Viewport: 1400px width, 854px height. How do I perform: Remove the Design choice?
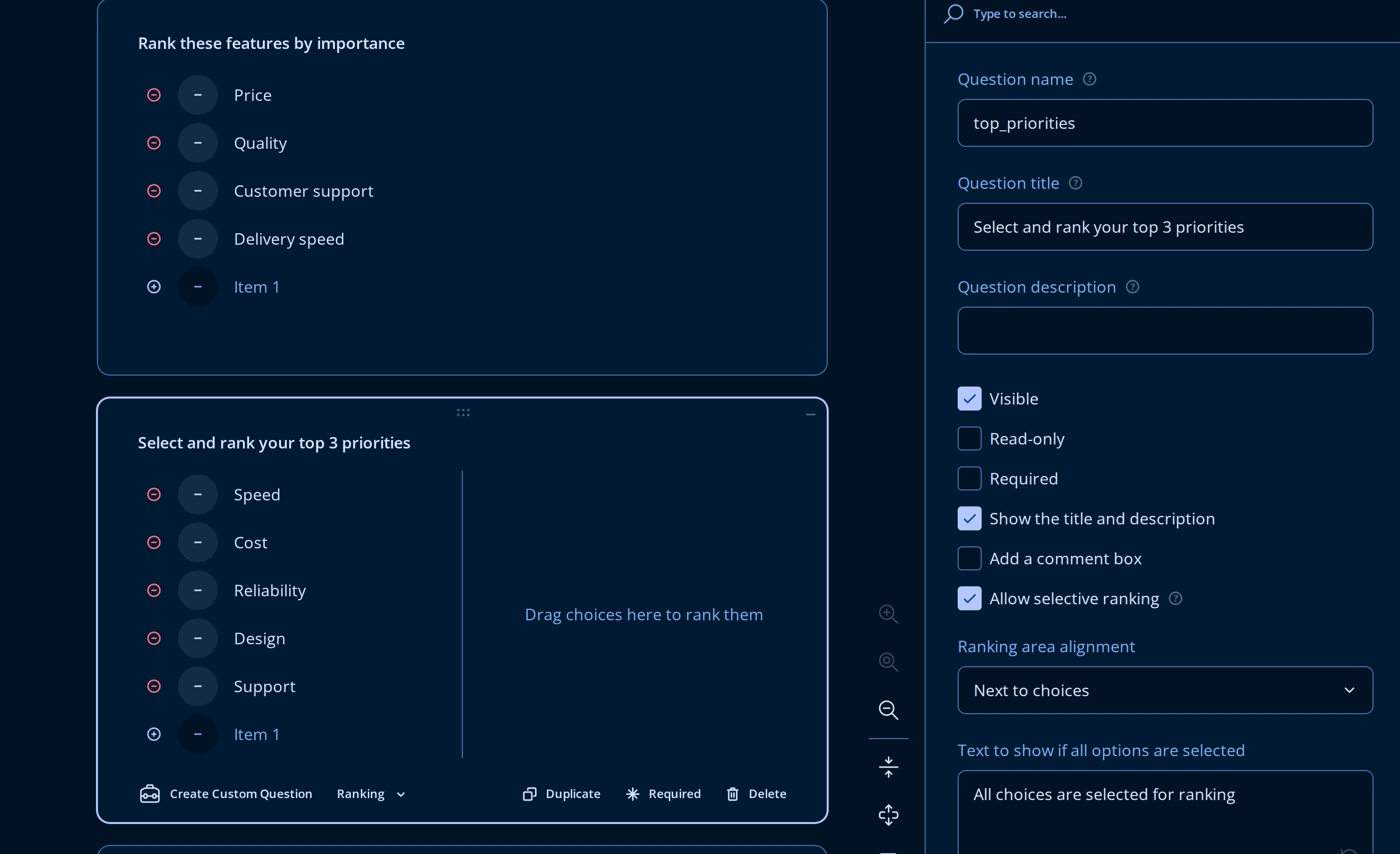(x=153, y=639)
